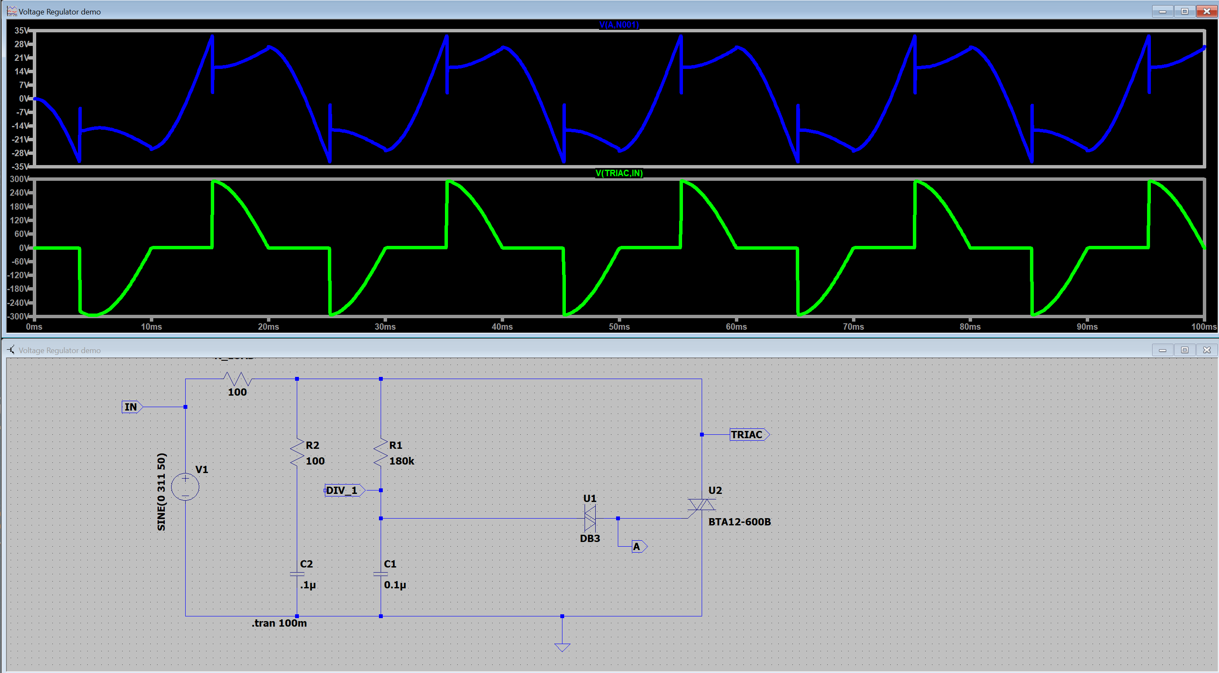
Task: Click the 35V axis label in top plot
Action: coord(22,30)
